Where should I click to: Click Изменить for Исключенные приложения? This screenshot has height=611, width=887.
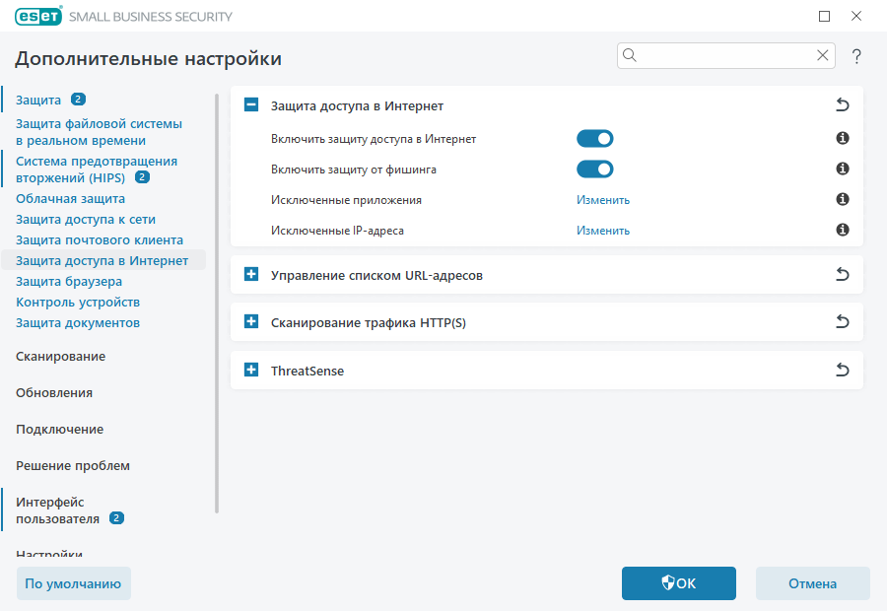tap(602, 199)
